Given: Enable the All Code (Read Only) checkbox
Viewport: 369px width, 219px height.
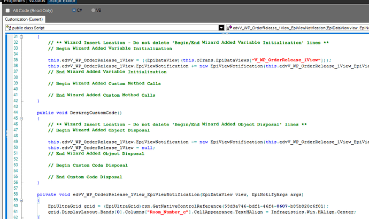Looking at the screenshot, I should (x=8, y=11).
